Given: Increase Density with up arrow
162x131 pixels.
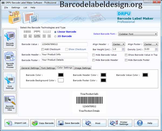Looking at the screenshot, I should [156, 48].
